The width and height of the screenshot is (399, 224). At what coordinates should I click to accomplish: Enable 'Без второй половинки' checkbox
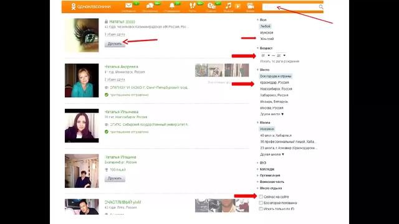261,203
